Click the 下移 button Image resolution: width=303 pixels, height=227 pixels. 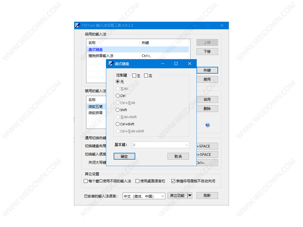207,51
